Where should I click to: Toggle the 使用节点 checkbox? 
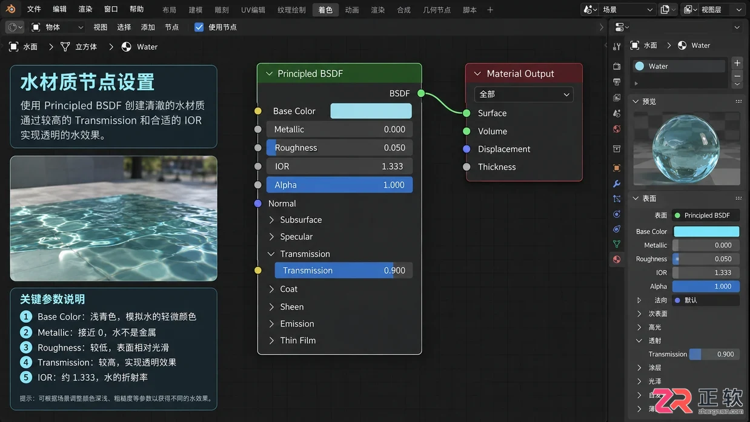[199, 27]
